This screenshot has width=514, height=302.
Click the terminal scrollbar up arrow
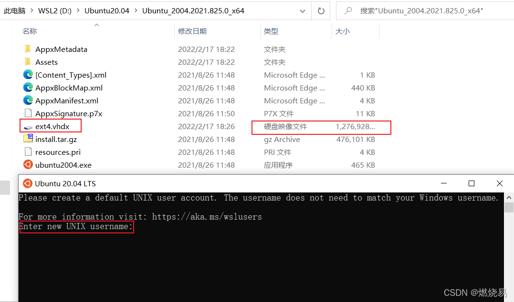[509, 197]
